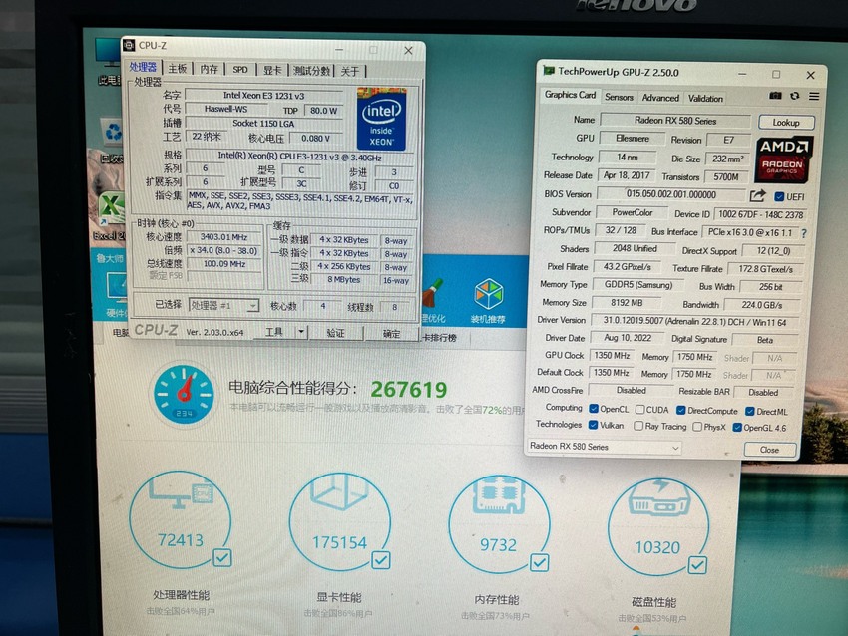Toggle the OpenGL 4.6 checkbox

point(736,428)
